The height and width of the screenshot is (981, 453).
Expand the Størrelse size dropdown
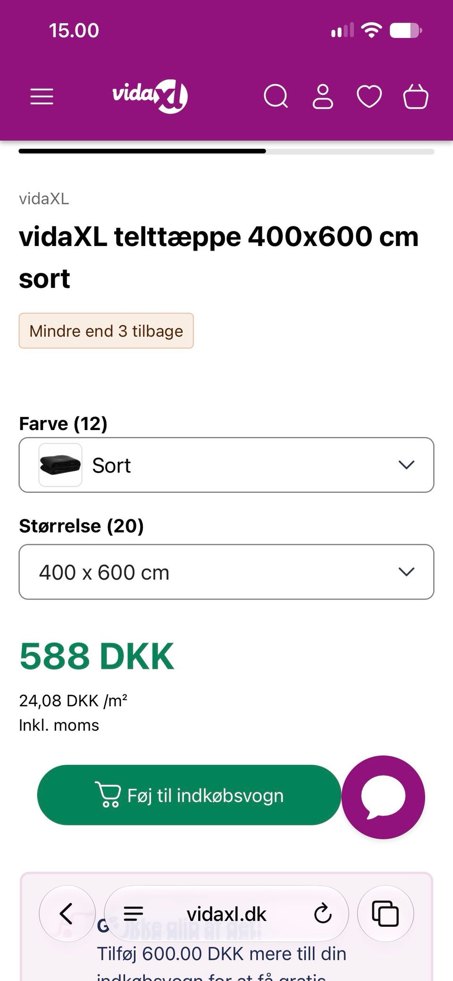click(226, 572)
